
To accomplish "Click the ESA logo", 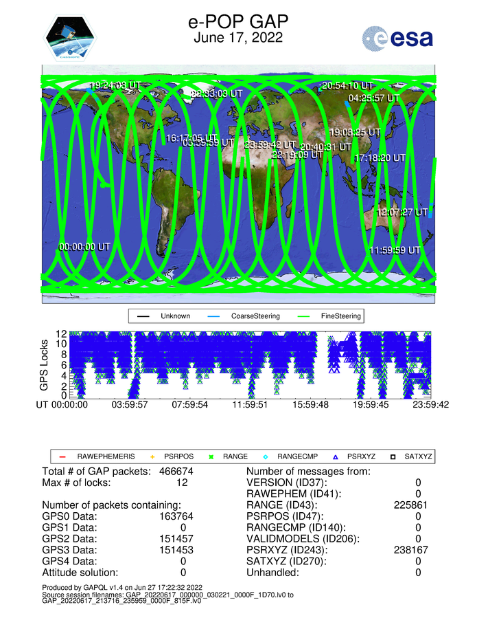I will (x=397, y=38).
